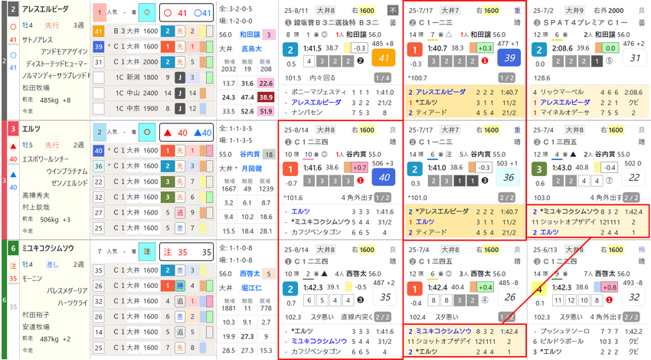Click the pink popularity 1 box for アレスエルピーダ

pyautogui.click(x=100, y=12)
